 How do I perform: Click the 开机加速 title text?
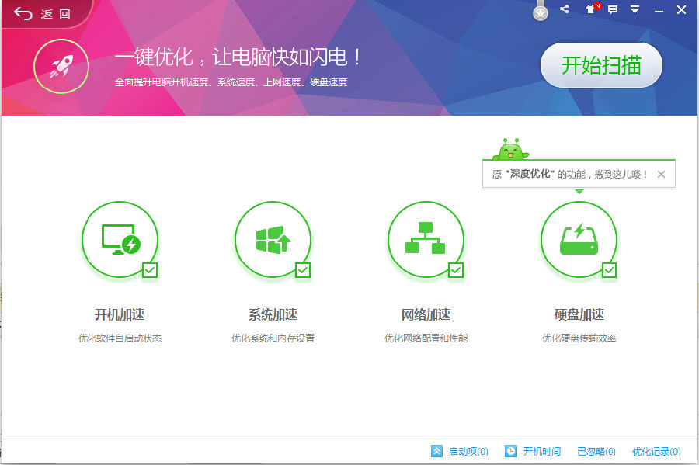click(120, 315)
